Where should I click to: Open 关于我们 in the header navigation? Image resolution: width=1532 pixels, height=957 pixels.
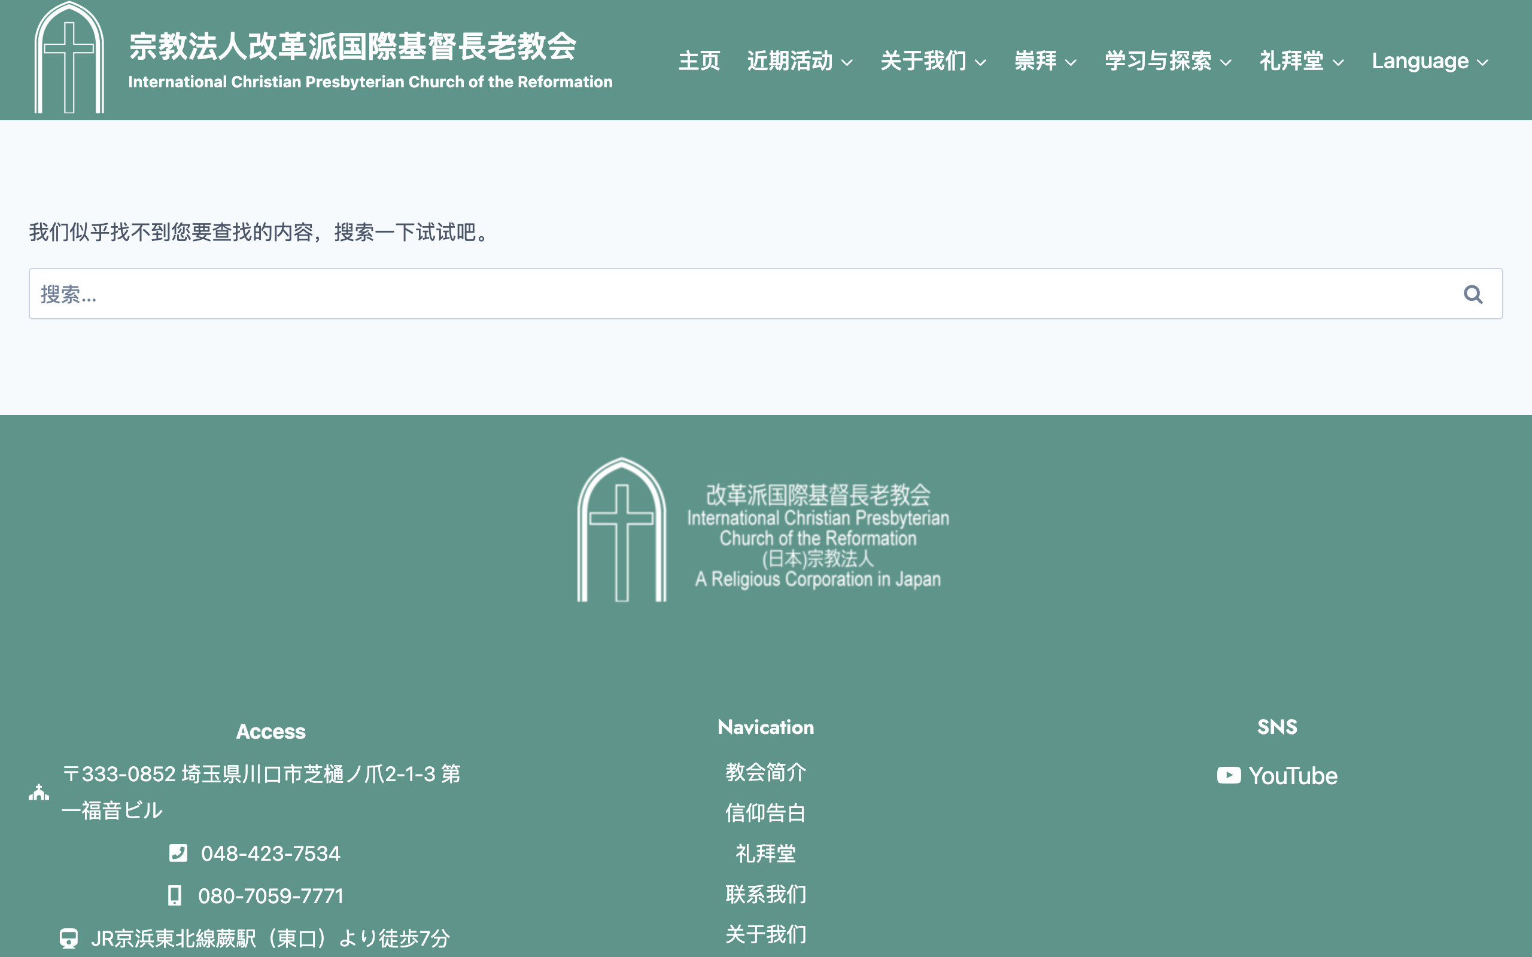point(923,61)
